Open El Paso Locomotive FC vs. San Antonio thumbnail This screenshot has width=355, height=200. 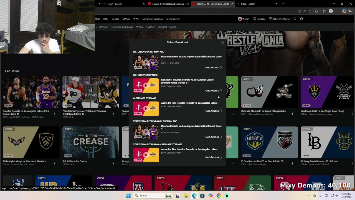pos(269,142)
